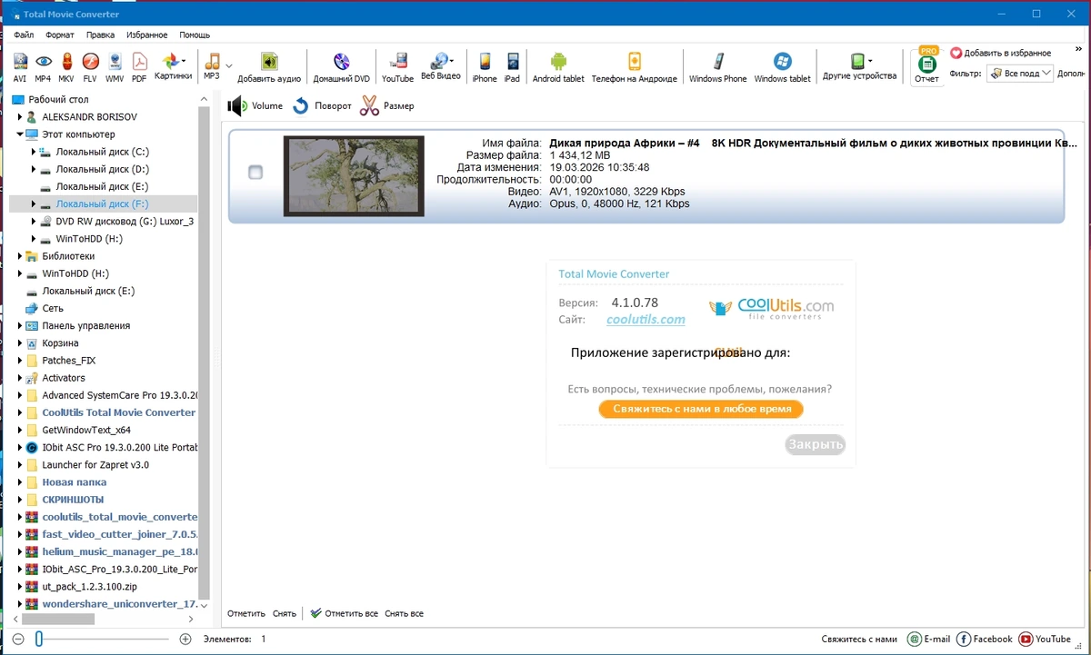This screenshot has width=1091, height=655.
Task: Open the Правка menu
Action: coord(100,35)
